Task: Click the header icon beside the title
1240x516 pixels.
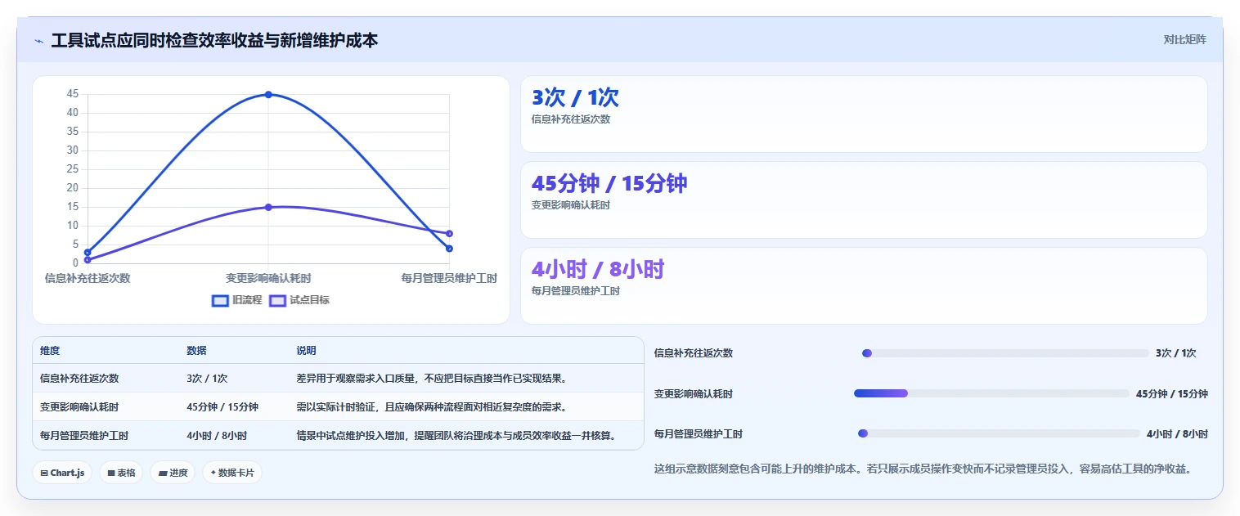Action: coord(38,41)
